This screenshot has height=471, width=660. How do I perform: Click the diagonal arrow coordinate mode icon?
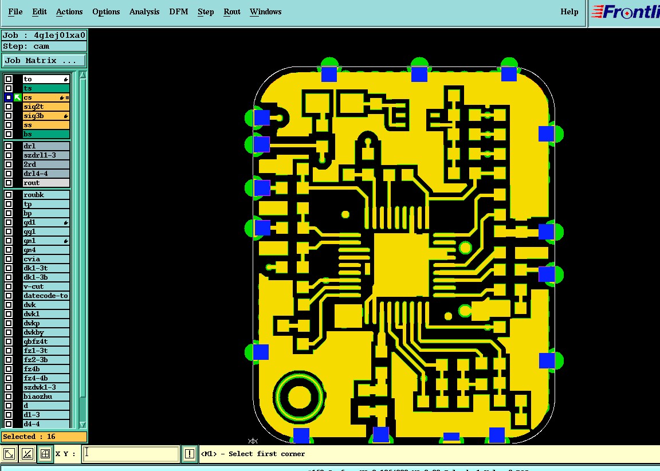[x=9, y=454]
